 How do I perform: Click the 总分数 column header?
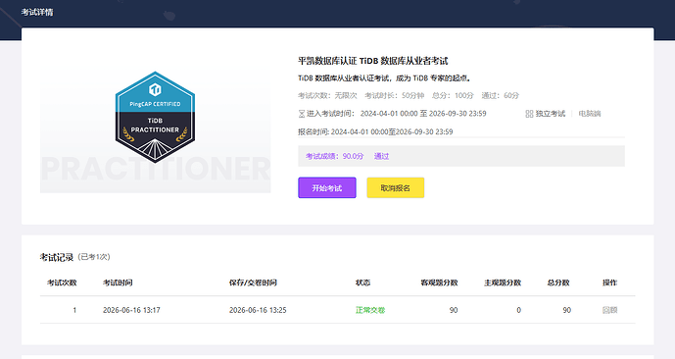pos(558,282)
